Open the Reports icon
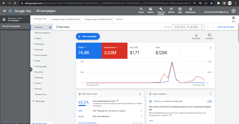The height and width of the screenshot is (124, 239). tap(150, 10)
